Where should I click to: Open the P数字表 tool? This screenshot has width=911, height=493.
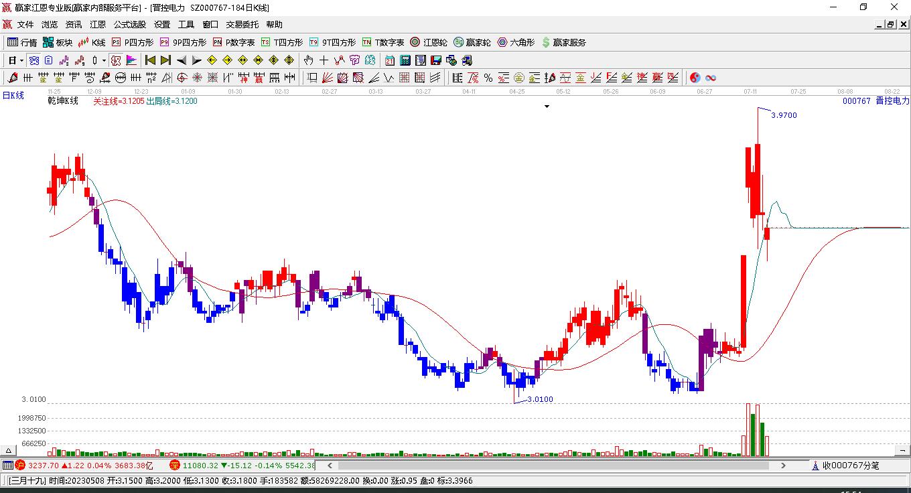pos(234,42)
